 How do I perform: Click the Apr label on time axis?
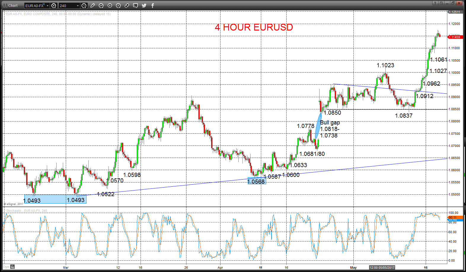(x=220, y=268)
